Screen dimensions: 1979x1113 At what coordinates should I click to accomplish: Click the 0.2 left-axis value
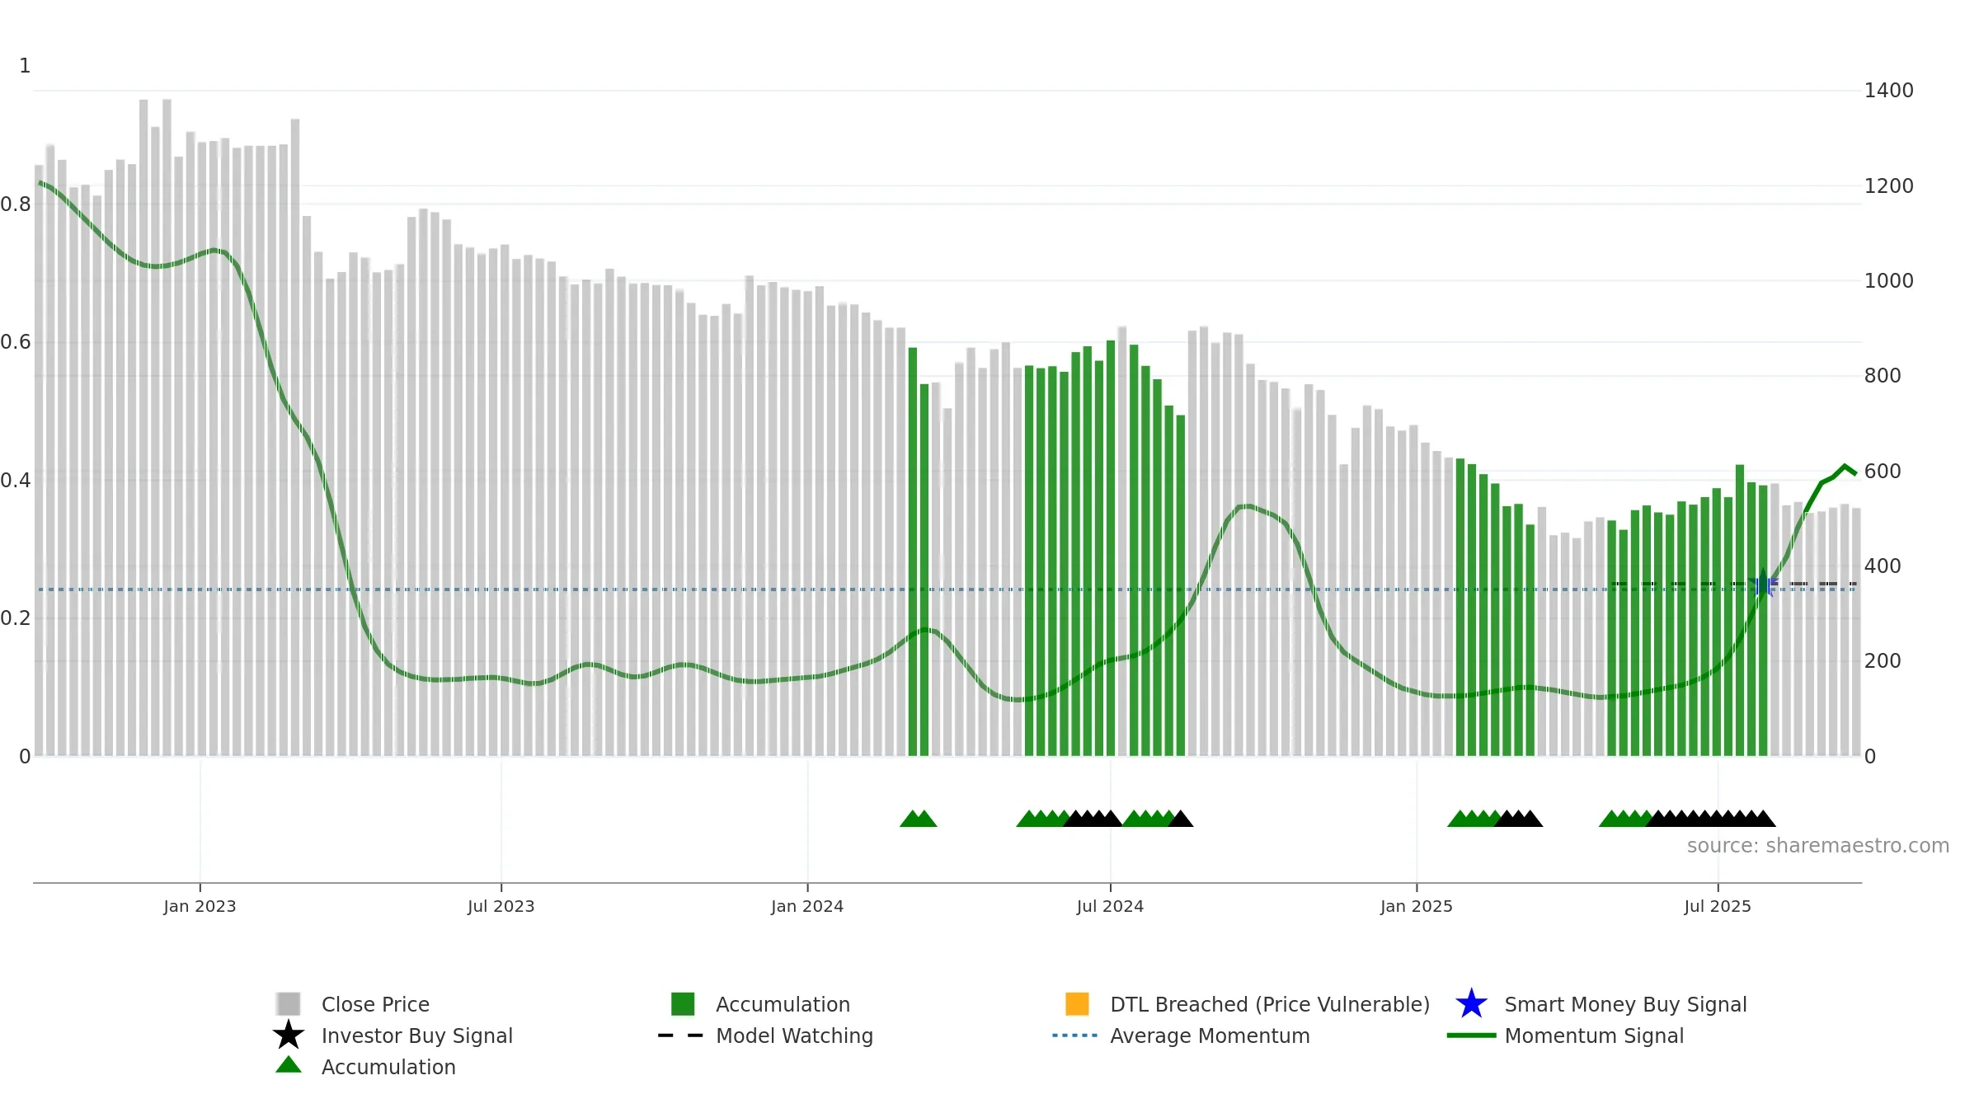(x=16, y=618)
